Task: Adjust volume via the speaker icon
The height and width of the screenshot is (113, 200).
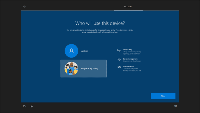Action: [x=176, y=106]
